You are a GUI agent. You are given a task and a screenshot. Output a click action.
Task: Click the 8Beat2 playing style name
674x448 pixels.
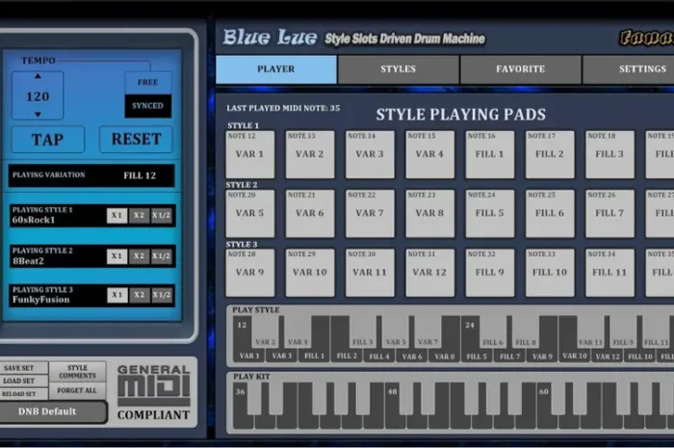(x=28, y=260)
